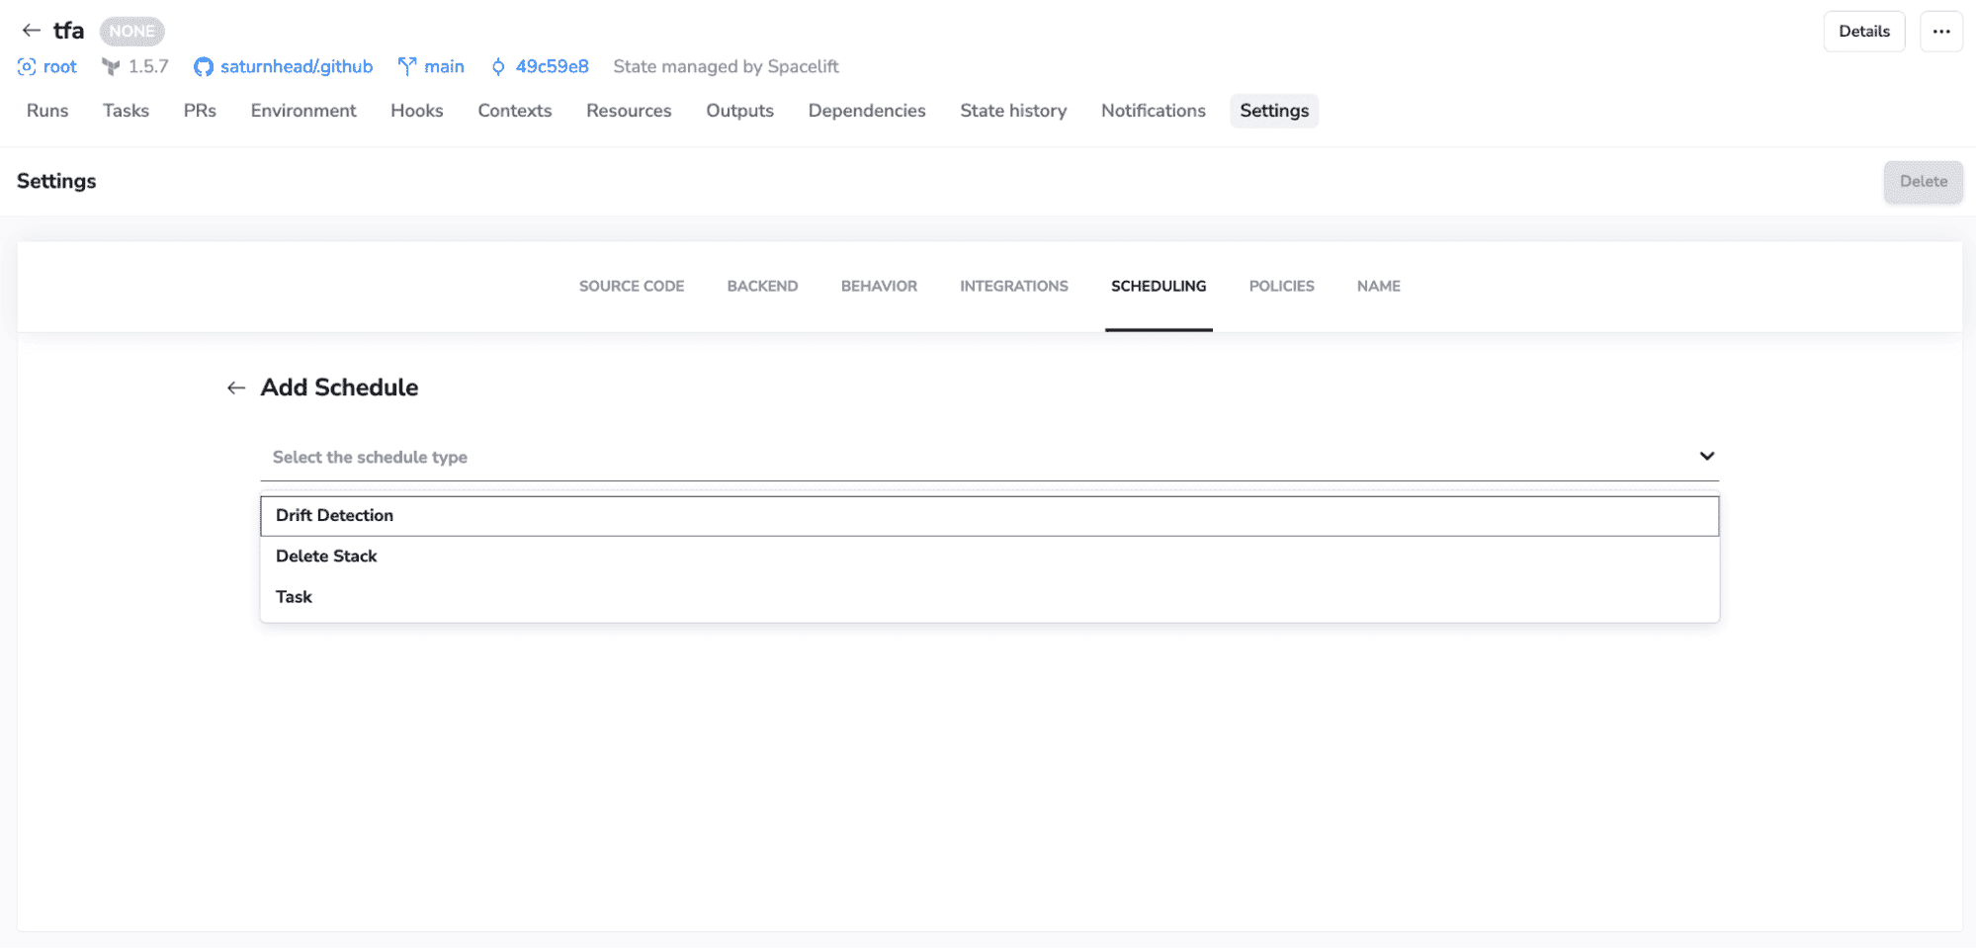Click the GitHub logo icon
The image size is (1976, 949).
(204, 66)
